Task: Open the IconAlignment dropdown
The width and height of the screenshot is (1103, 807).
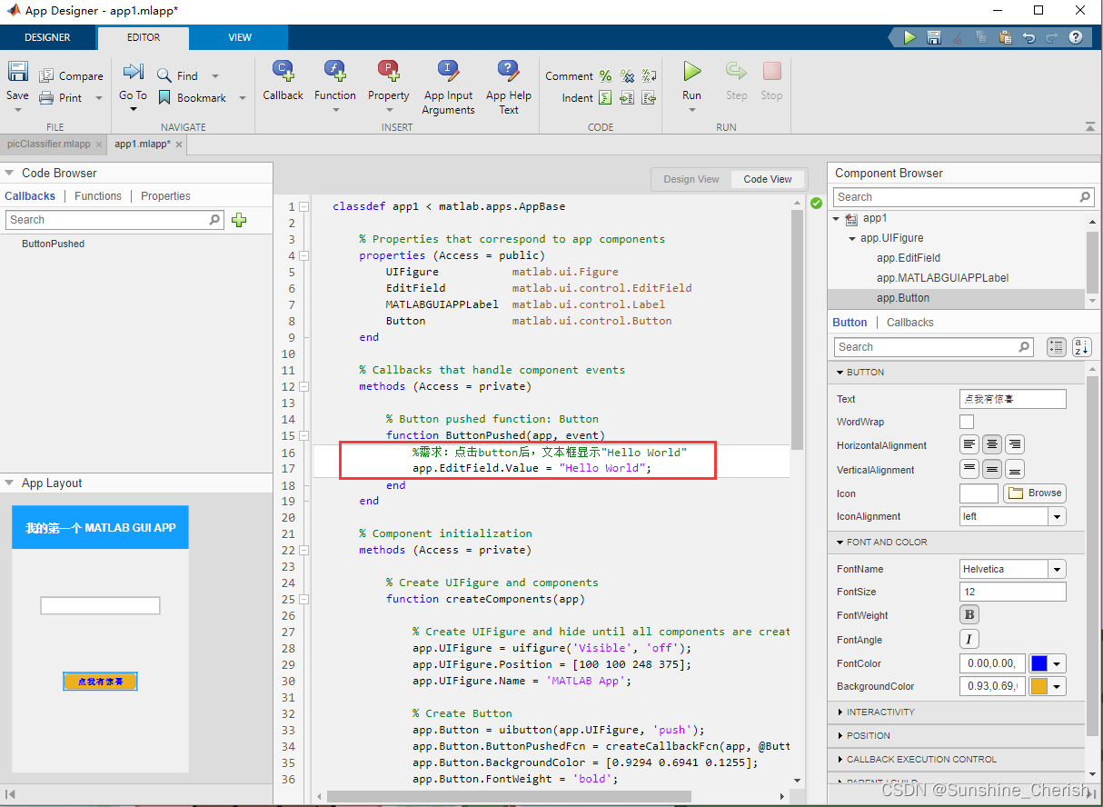Action: (x=1056, y=516)
